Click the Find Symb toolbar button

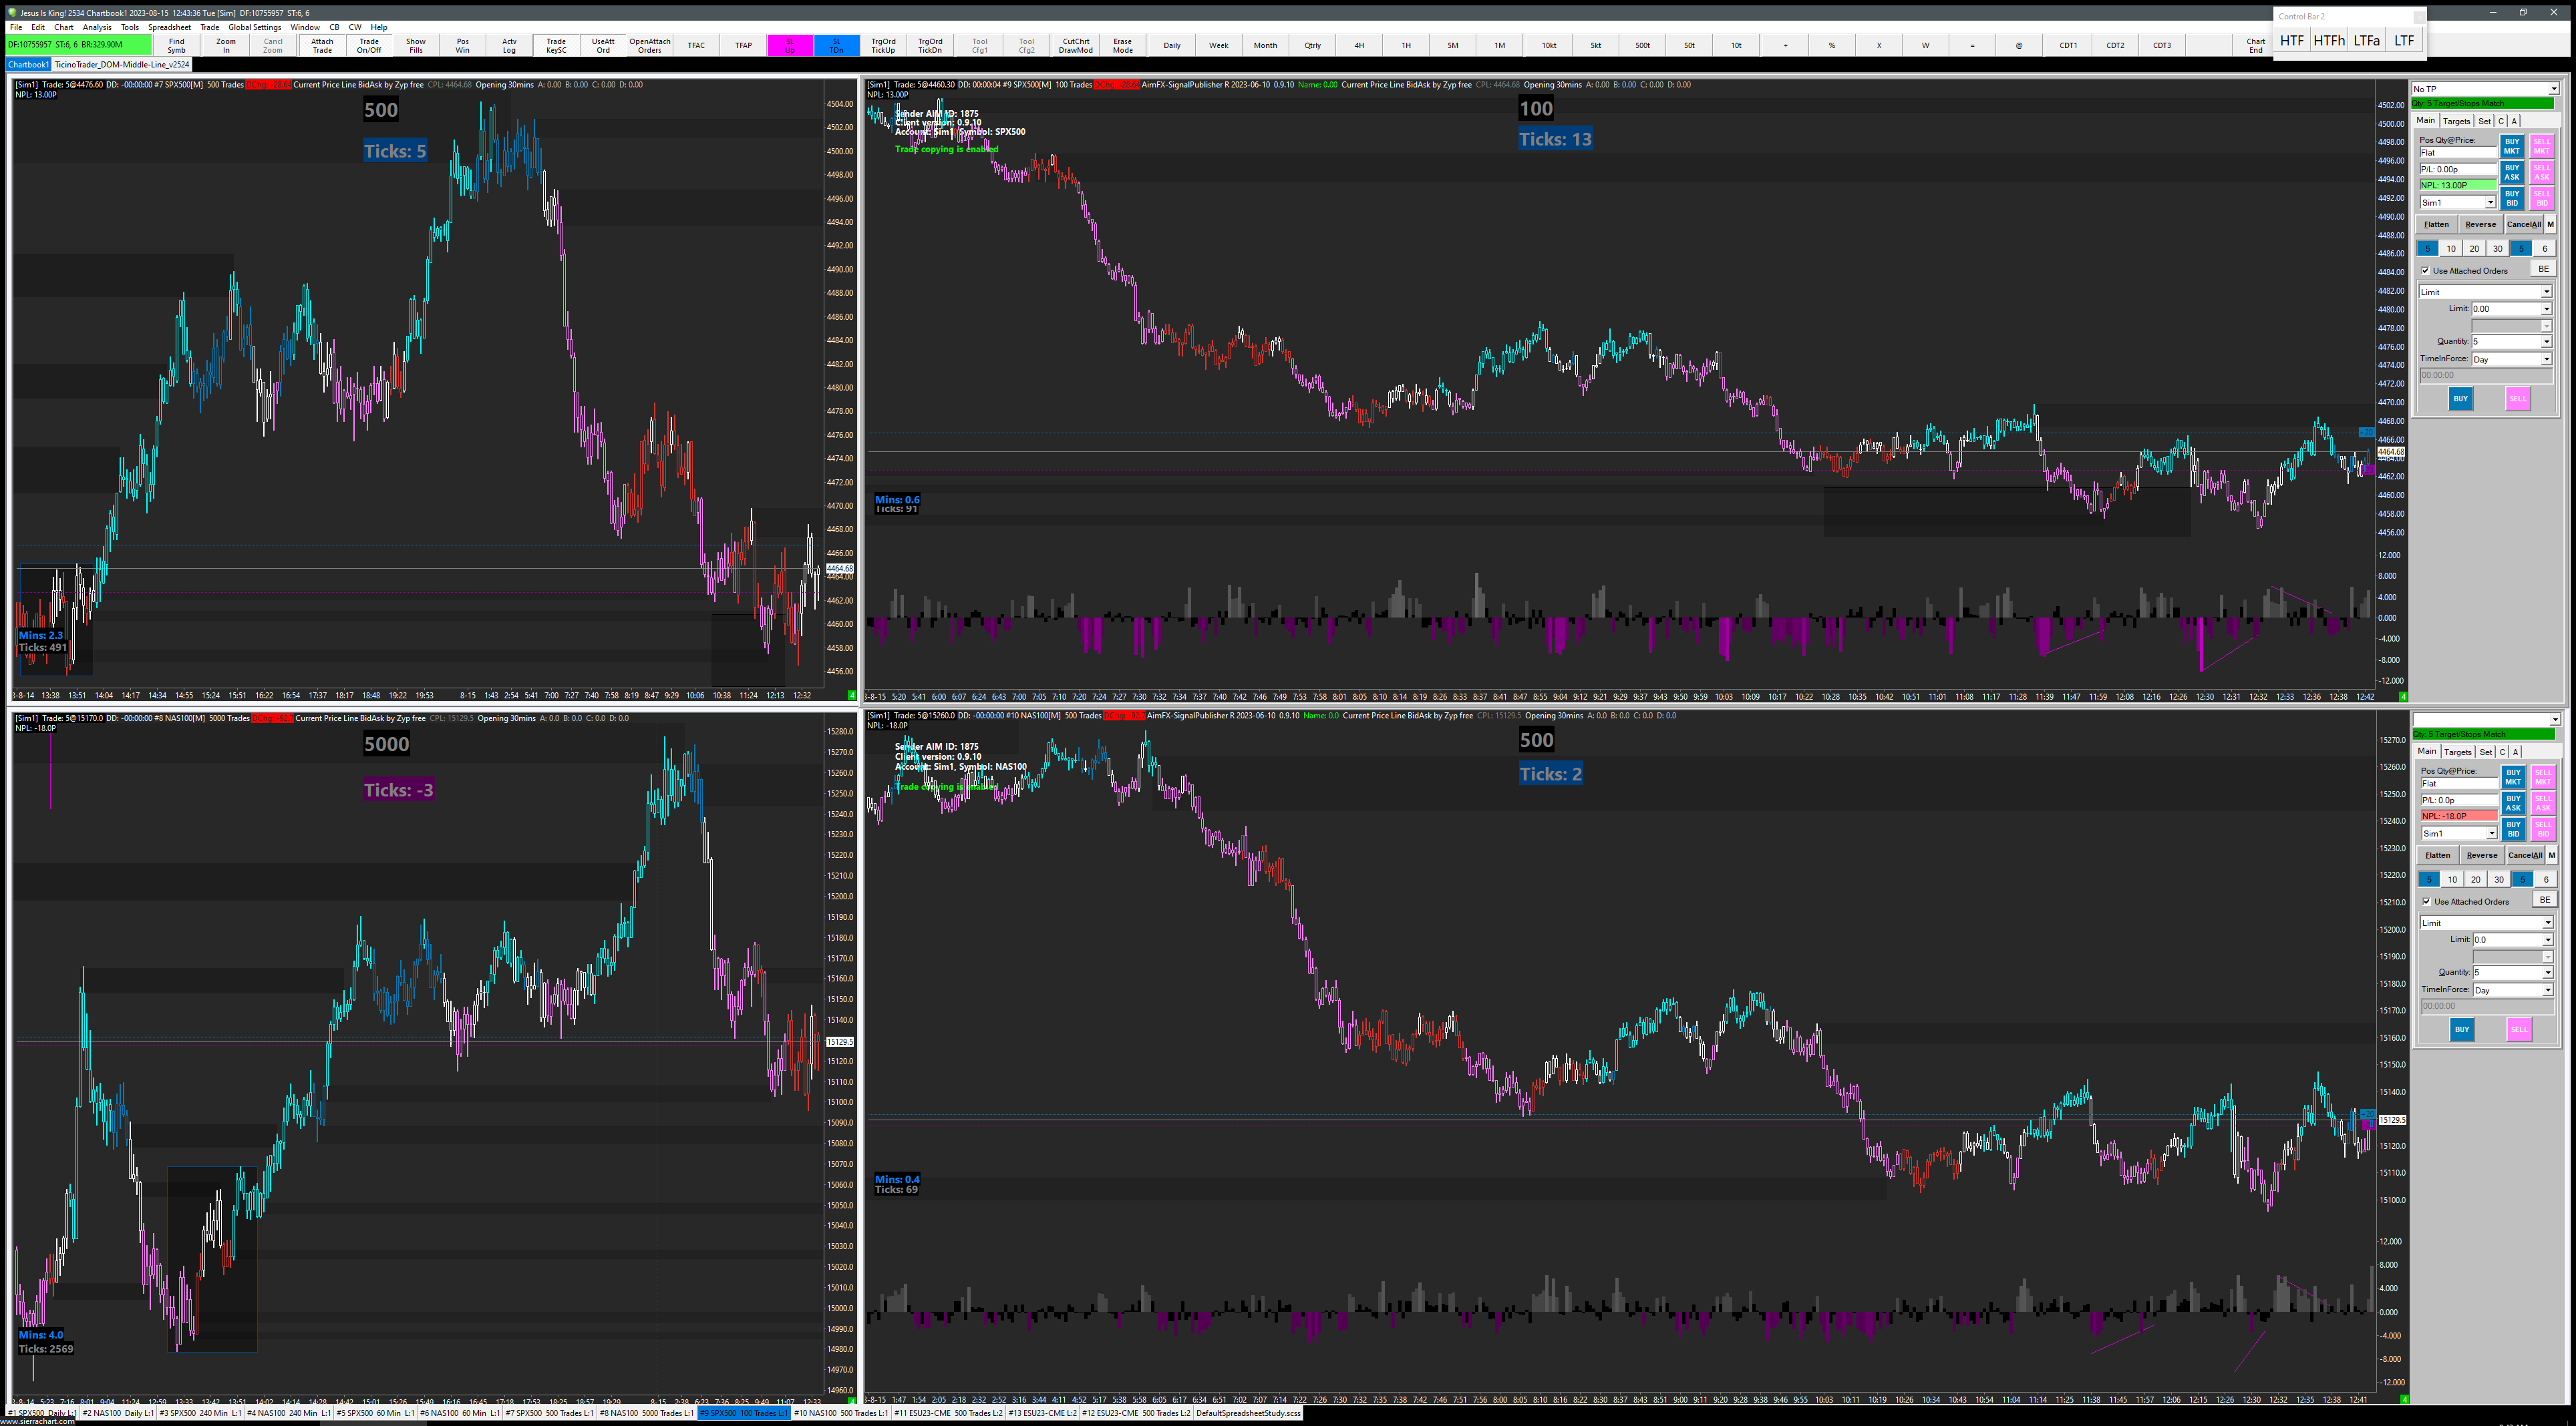point(176,45)
